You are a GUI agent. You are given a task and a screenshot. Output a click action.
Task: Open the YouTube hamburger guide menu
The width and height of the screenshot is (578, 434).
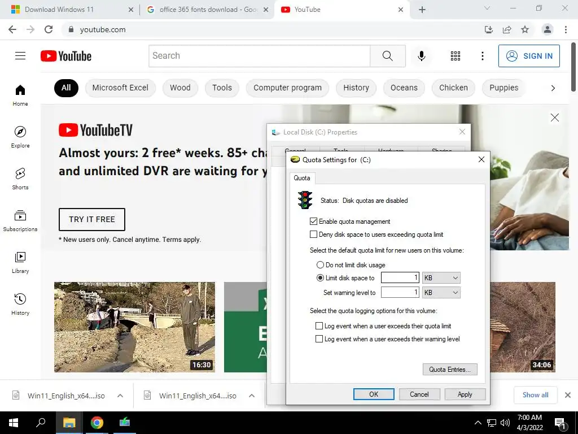(x=20, y=56)
